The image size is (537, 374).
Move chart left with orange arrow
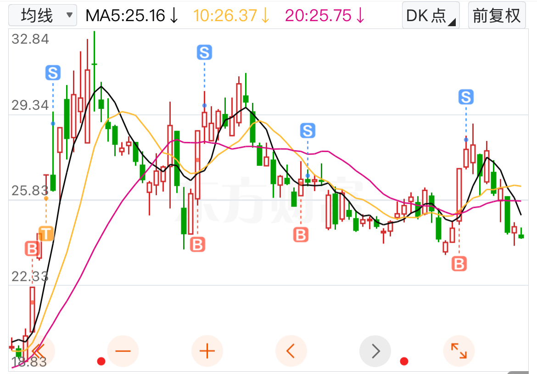click(291, 351)
